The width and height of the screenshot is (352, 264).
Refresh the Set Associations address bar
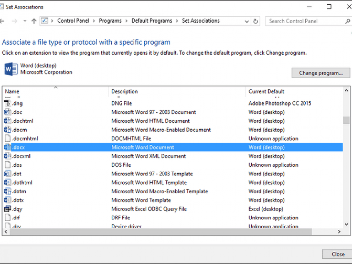tap(255, 21)
